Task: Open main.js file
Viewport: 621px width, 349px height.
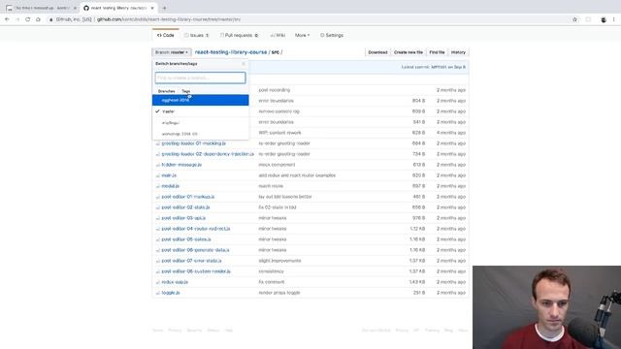Action: 169,175
